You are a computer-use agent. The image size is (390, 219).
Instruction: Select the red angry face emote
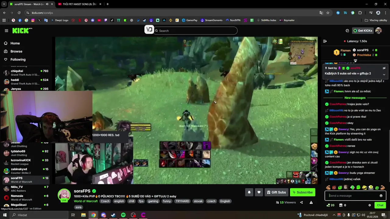pyautogui.click(x=334, y=187)
